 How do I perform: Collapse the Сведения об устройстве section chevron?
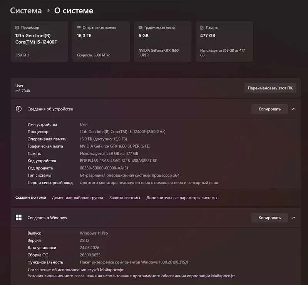(x=294, y=109)
